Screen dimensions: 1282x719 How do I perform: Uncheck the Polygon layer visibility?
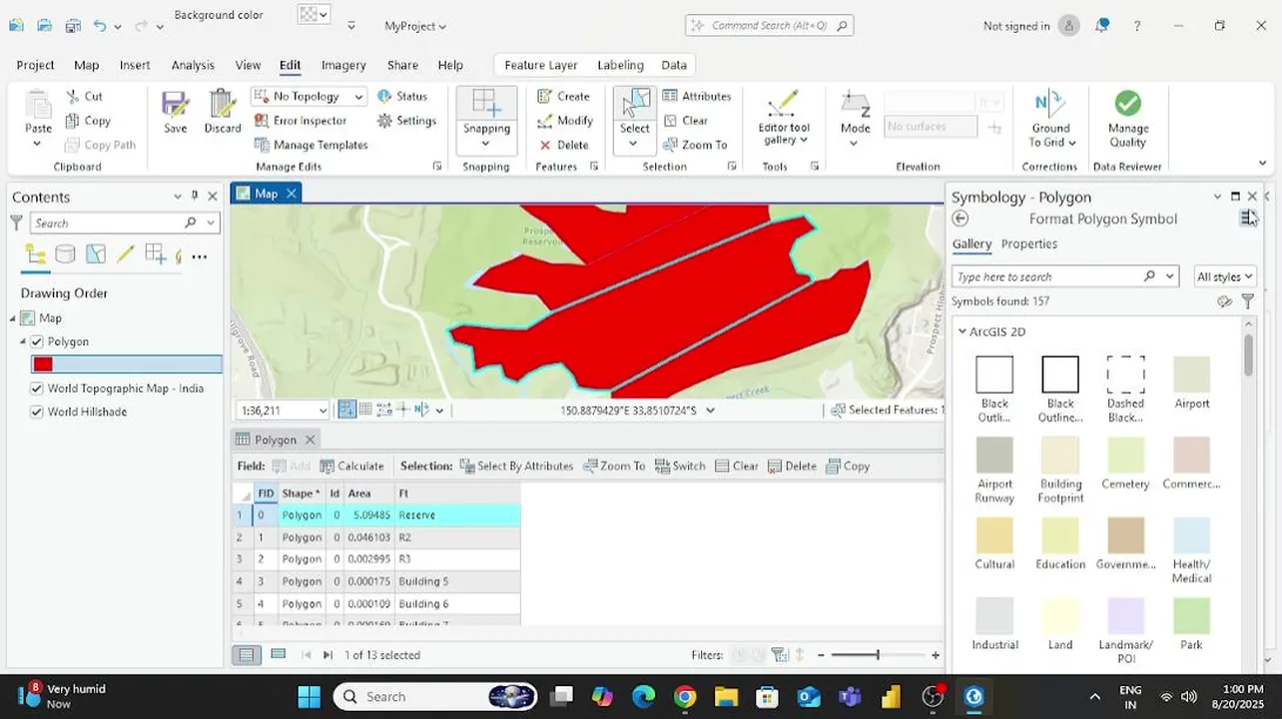pyautogui.click(x=37, y=342)
